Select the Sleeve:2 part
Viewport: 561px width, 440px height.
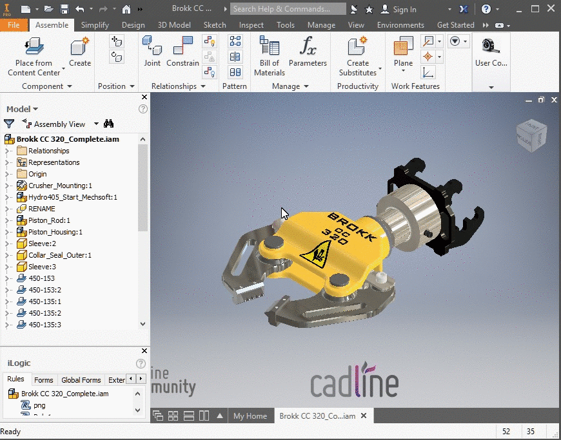coord(42,244)
